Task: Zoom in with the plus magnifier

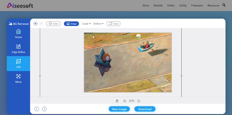Action: [125, 101]
